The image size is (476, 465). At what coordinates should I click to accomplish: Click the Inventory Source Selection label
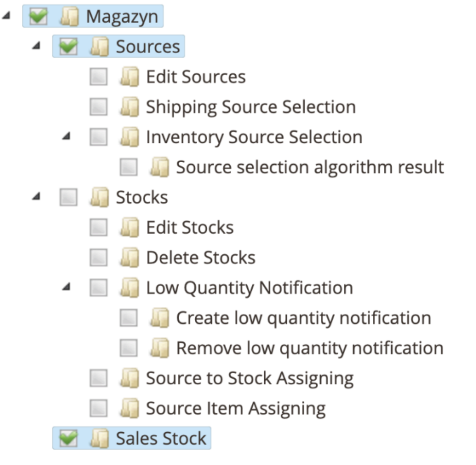[x=254, y=137]
